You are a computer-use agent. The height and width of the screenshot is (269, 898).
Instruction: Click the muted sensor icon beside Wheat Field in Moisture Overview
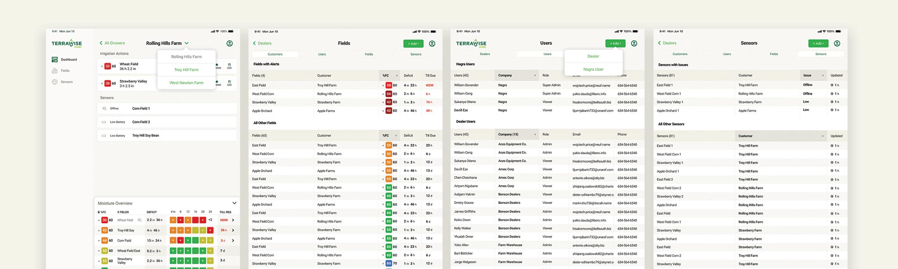pos(140,220)
